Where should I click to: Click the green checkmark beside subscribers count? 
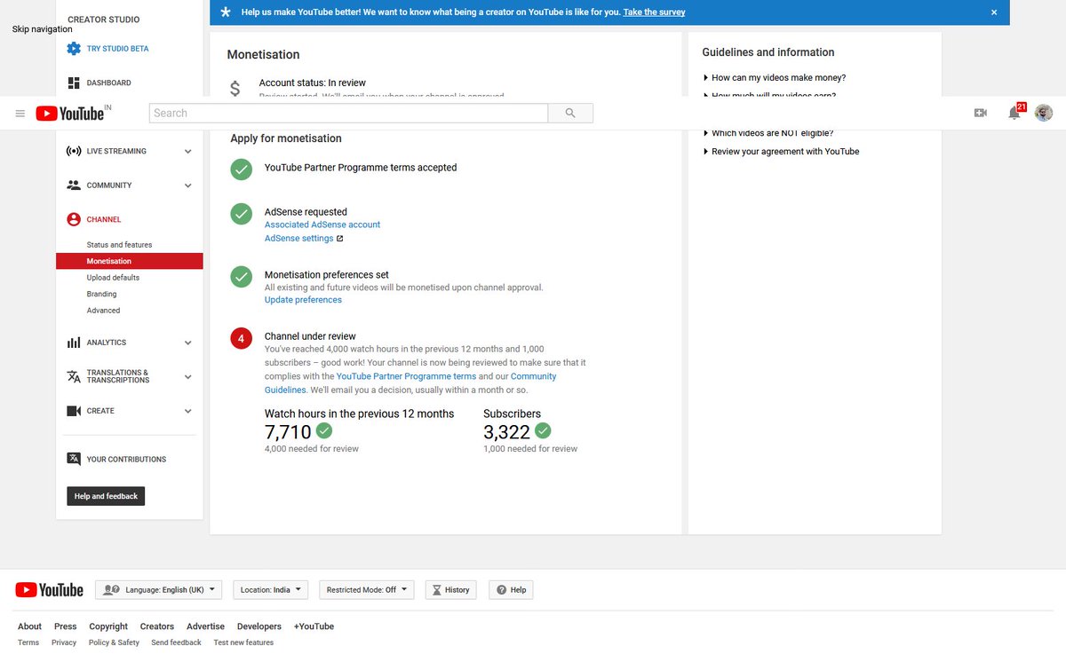(x=543, y=430)
